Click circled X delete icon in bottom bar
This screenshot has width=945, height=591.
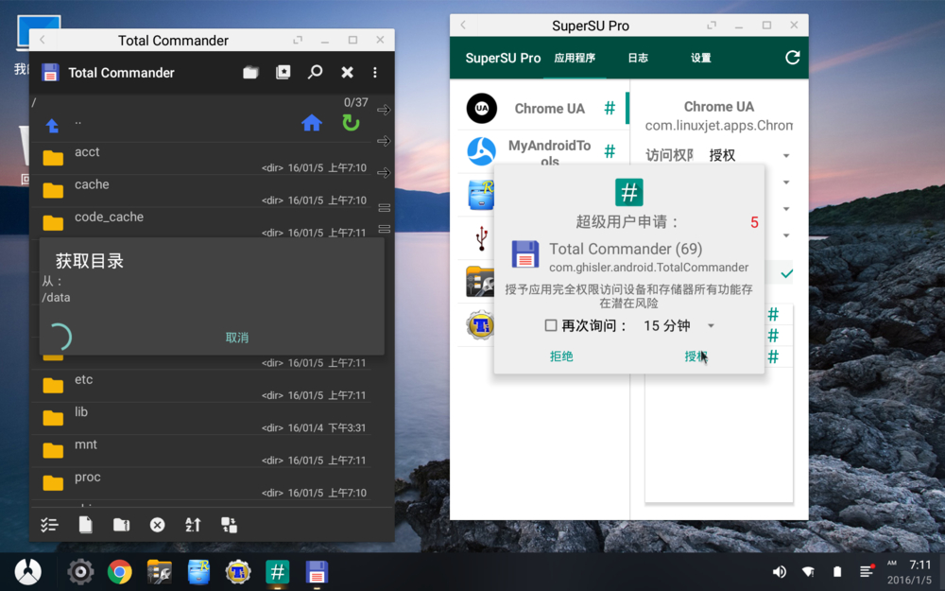click(x=157, y=525)
